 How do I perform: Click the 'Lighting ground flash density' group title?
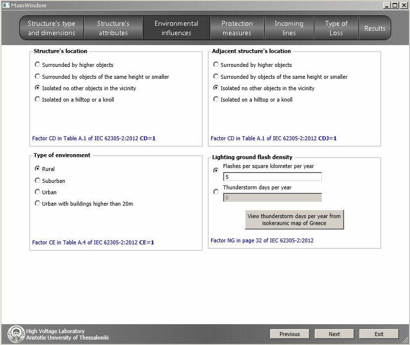[252, 157]
